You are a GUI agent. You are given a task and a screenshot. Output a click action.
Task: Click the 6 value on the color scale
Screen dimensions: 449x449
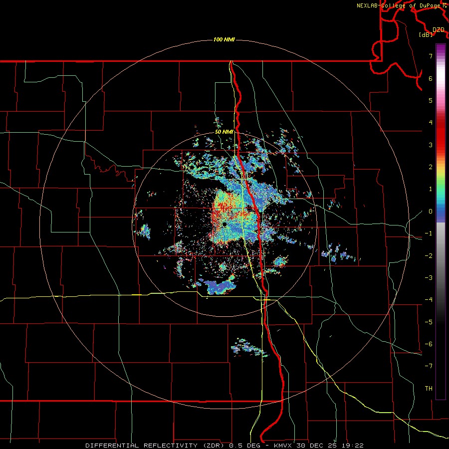coord(431,78)
